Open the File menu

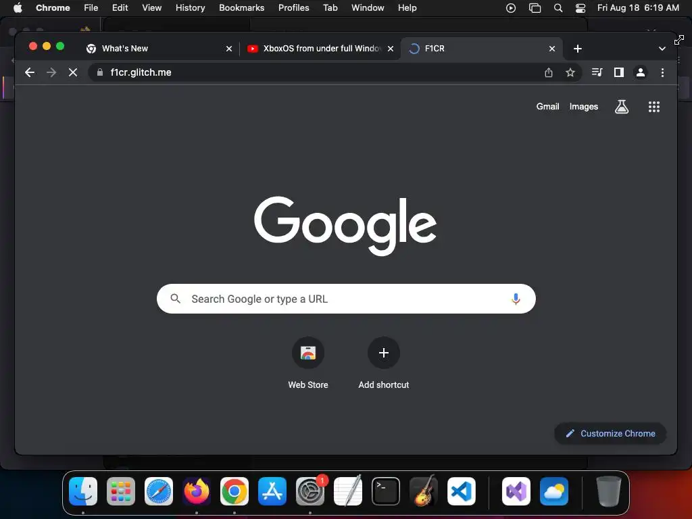tap(91, 8)
